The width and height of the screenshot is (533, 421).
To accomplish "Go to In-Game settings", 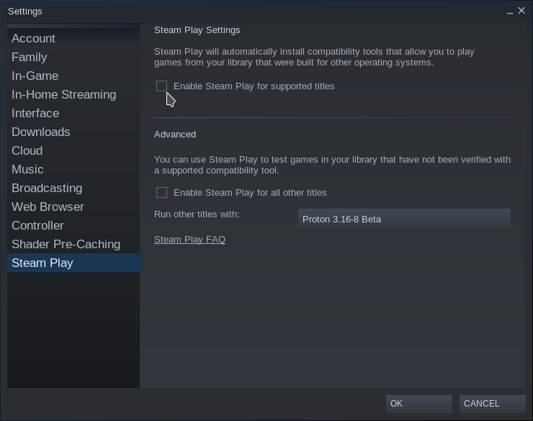I will [x=73, y=76].
